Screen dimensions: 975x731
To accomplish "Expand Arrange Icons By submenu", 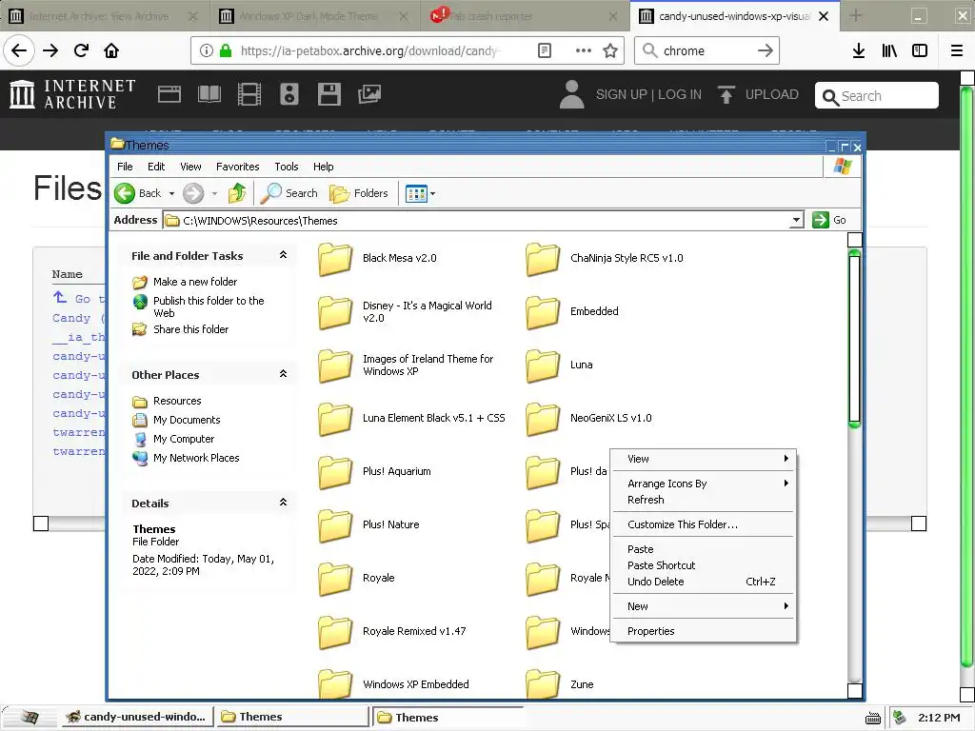I will [x=704, y=484].
